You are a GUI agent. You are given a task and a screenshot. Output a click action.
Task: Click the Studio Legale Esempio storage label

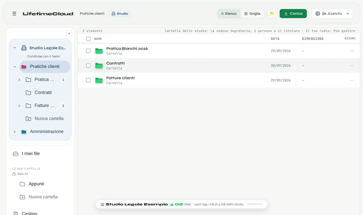coord(137,204)
